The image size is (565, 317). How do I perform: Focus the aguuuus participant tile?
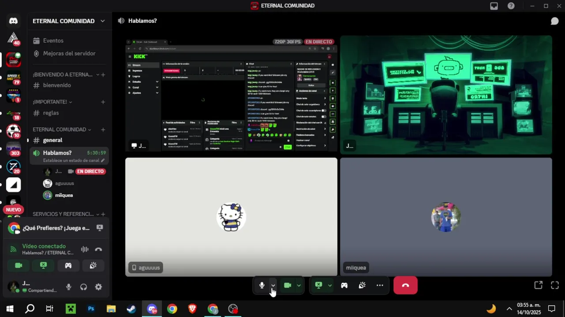[x=231, y=217]
